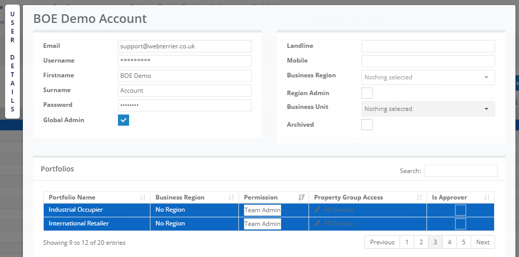Select the International Retailer portfolio name
Screen dimensions: 519x257
(79, 223)
